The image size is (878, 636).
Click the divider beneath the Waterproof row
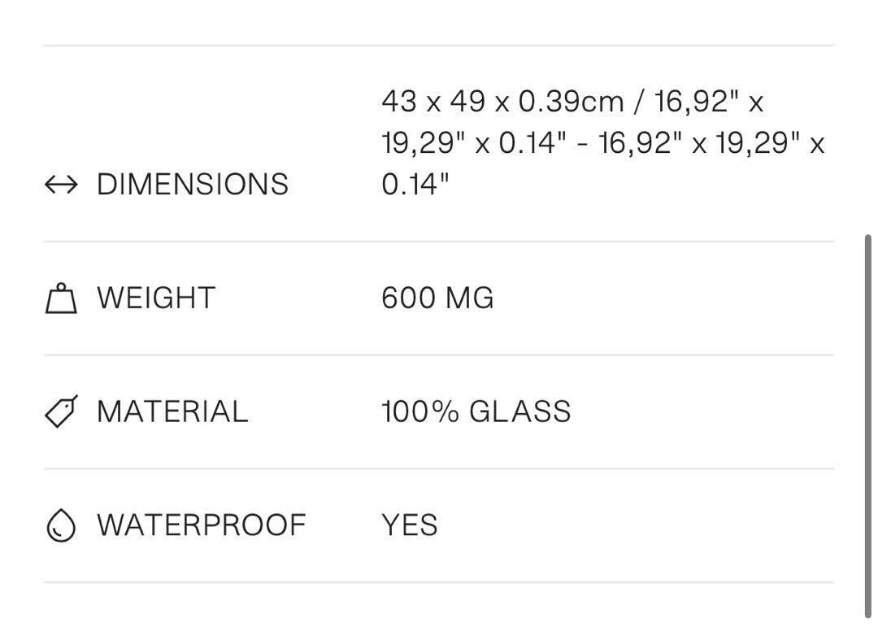point(439,582)
